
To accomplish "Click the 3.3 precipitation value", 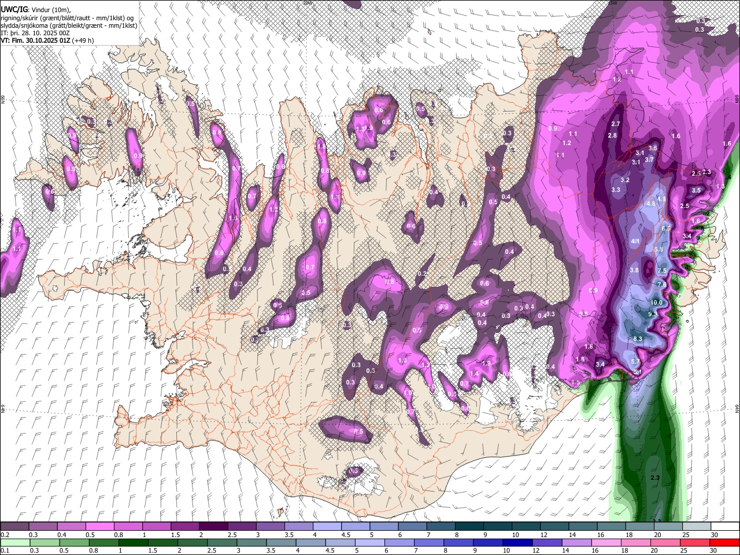I will [616, 190].
